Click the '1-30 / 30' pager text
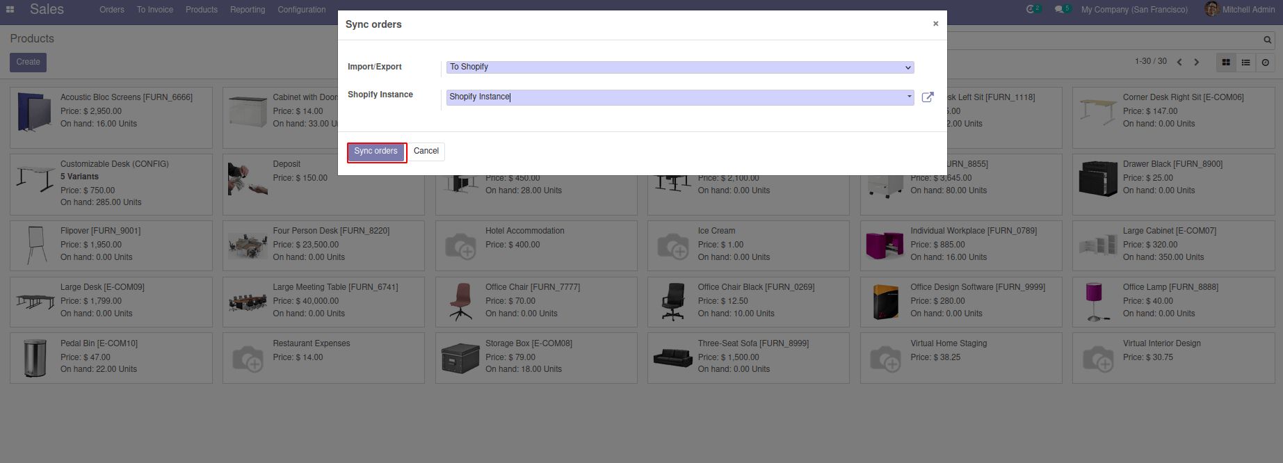This screenshot has height=463, width=1283. pyautogui.click(x=1151, y=61)
